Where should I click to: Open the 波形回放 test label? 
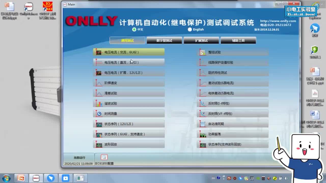tap(111, 144)
